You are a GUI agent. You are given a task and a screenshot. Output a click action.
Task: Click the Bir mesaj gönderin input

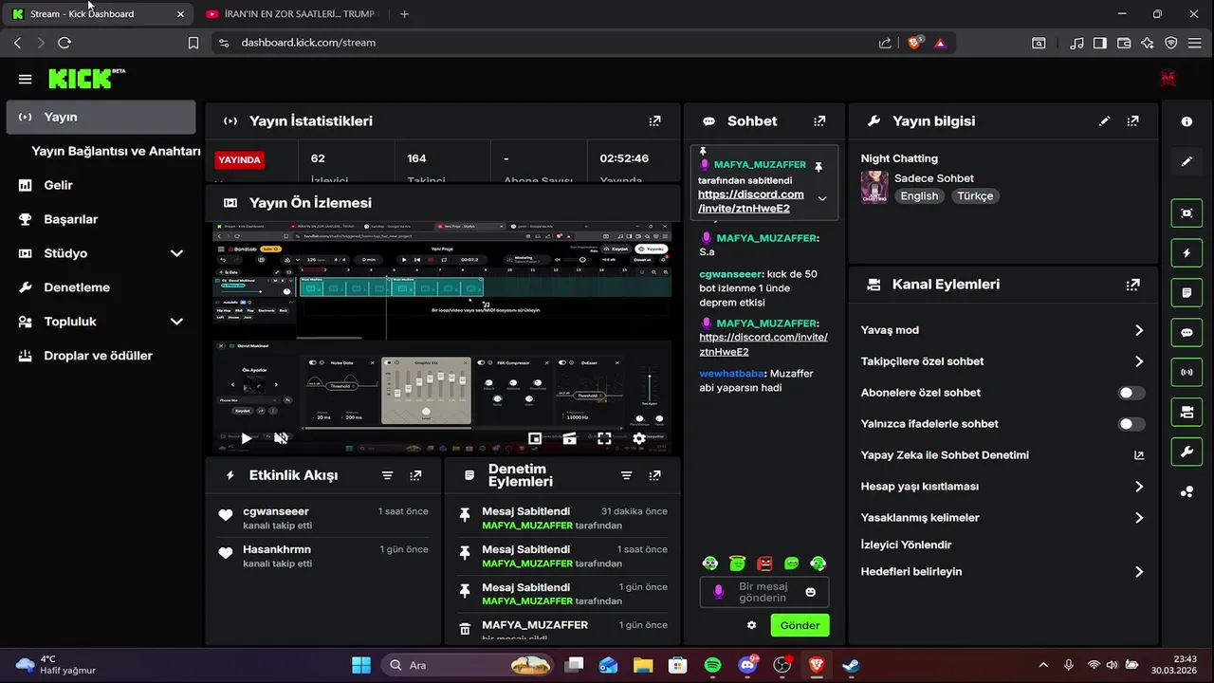click(763, 592)
